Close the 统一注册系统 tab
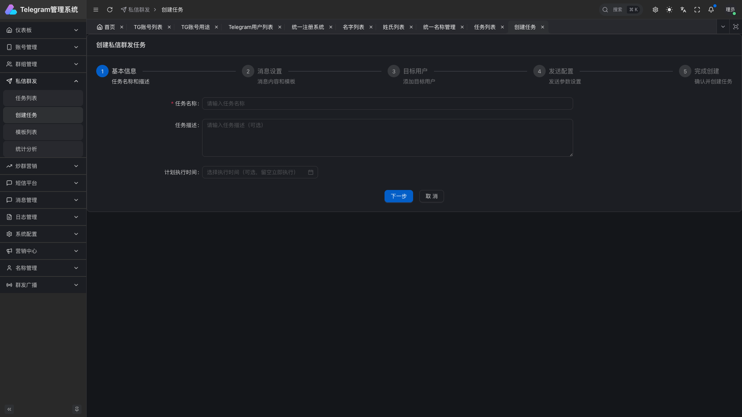This screenshot has width=742, height=417. (x=331, y=27)
